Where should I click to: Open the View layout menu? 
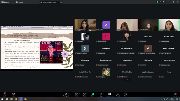(162, 2)
